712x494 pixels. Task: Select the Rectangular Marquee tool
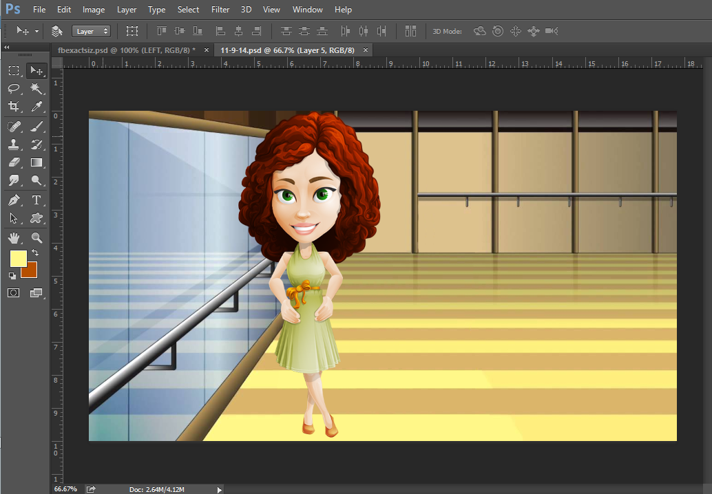(x=14, y=71)
